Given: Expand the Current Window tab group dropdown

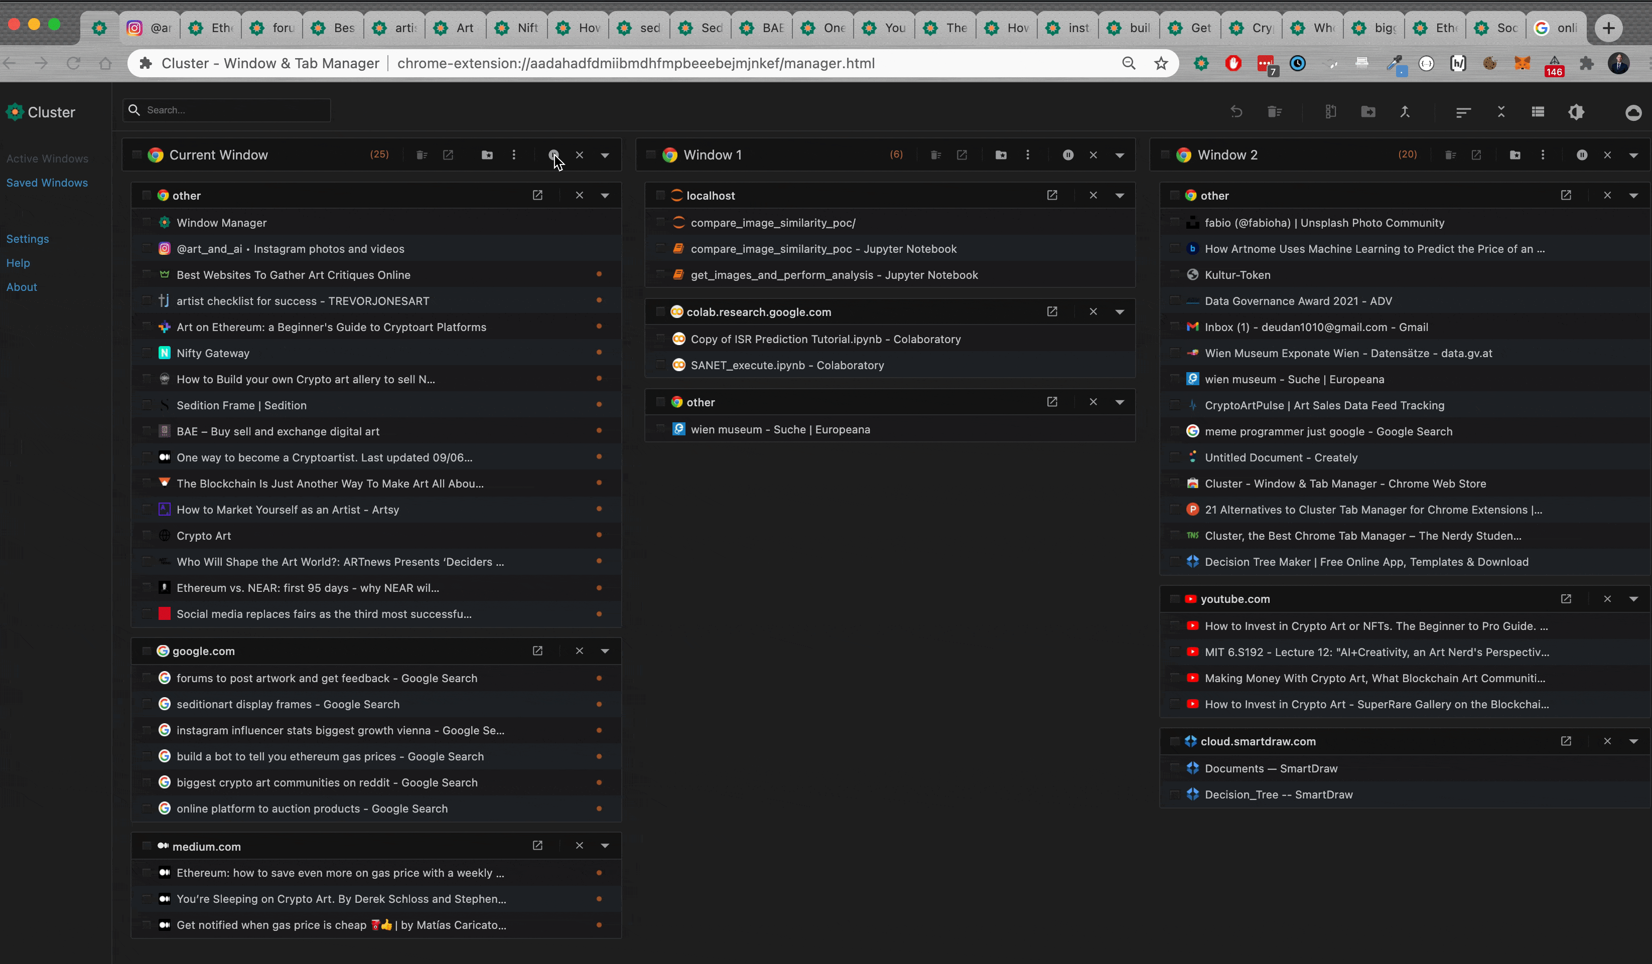Looking at the screenshot, I should [605, 154].
